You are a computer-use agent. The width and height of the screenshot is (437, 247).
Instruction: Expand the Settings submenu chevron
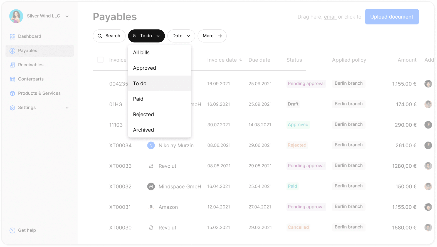pos(67,108)
